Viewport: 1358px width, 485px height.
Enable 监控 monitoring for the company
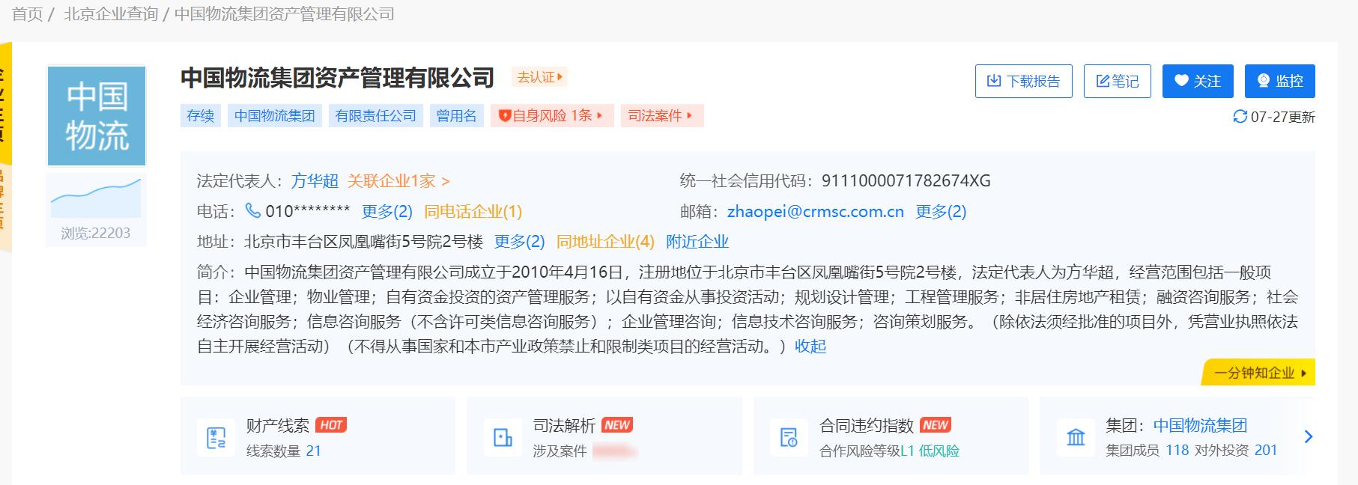coord(1279,81)
